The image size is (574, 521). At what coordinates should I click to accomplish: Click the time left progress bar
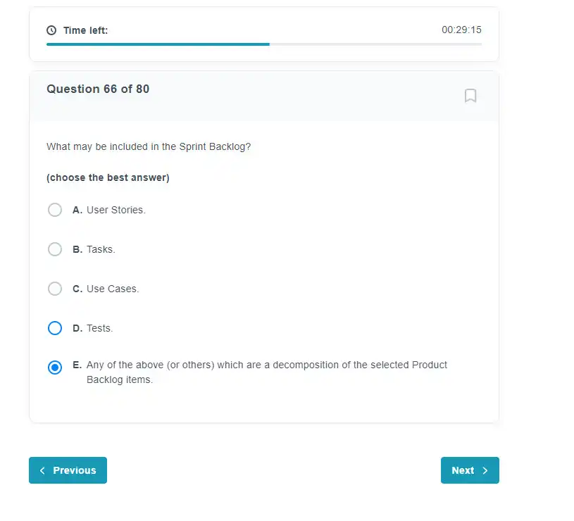tap(264, 44)
